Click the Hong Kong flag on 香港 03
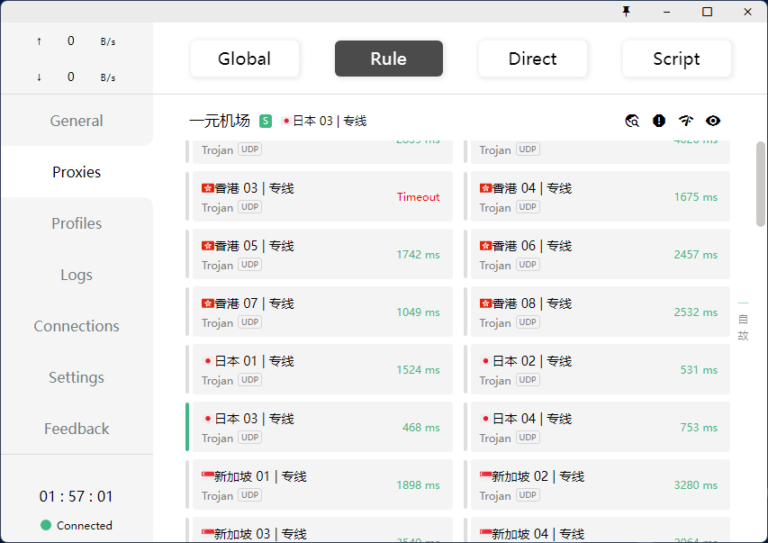 [x=207, y=188]
